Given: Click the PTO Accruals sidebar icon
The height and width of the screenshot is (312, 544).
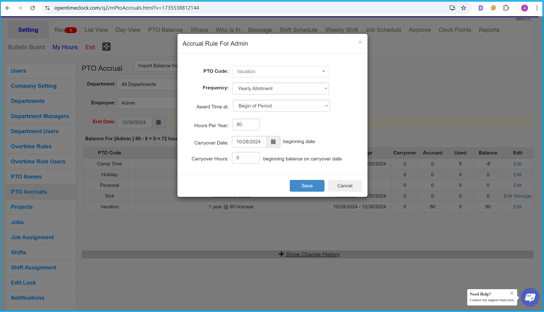Looking at the screenshot, I should coord(29,192).
